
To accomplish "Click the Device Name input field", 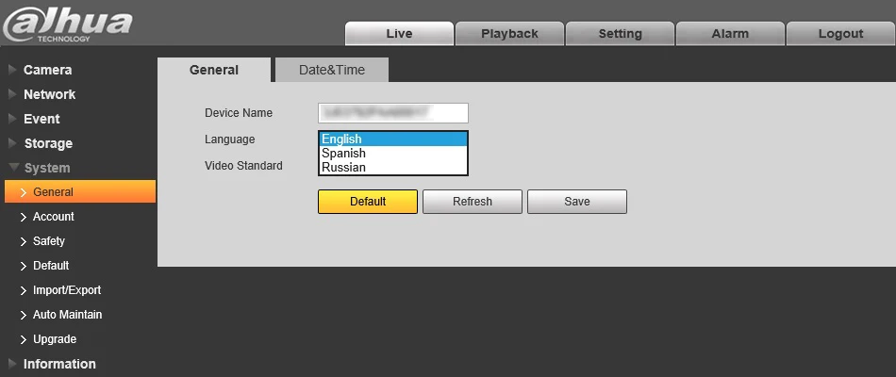I will point(393,113).
